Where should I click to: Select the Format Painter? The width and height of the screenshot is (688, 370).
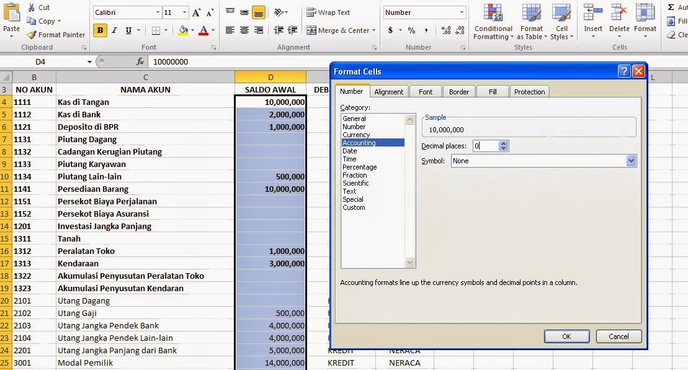tap(56, 34)
